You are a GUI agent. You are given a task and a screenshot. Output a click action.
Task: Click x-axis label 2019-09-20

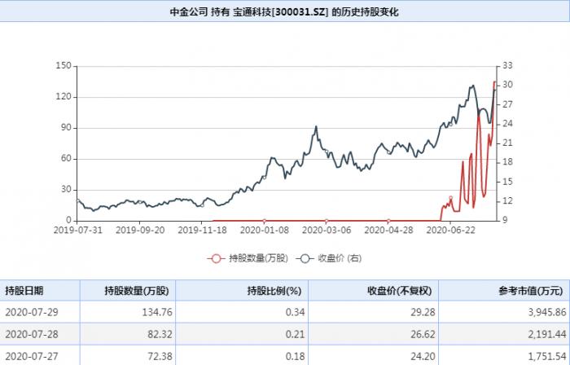(x=140, y=230)
